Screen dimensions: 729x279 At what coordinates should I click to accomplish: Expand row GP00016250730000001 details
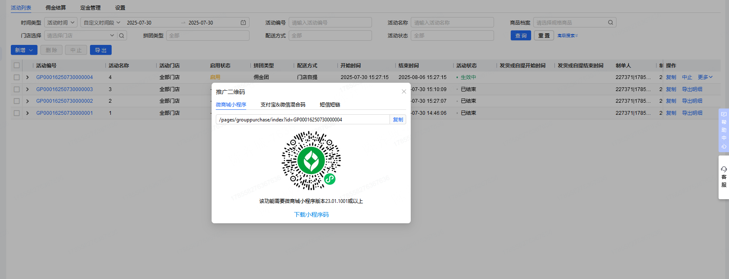27,113
